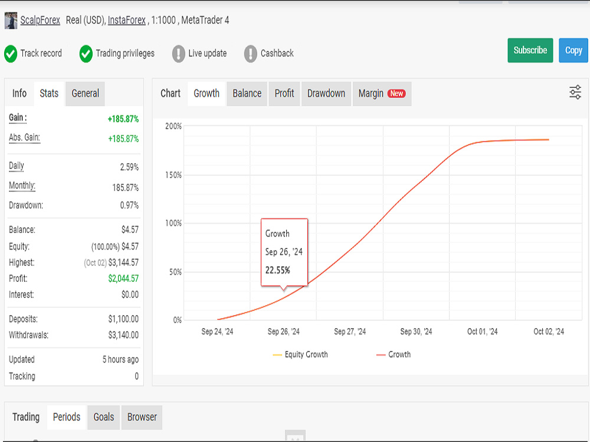Image resolution: width=590 pixels, height=442 pixels.
Task: Open the Periods tab
Action: coord(67,418)
